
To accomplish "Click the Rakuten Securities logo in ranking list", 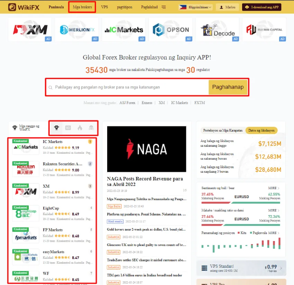I will pyautogui.click(x=26, y=169).
